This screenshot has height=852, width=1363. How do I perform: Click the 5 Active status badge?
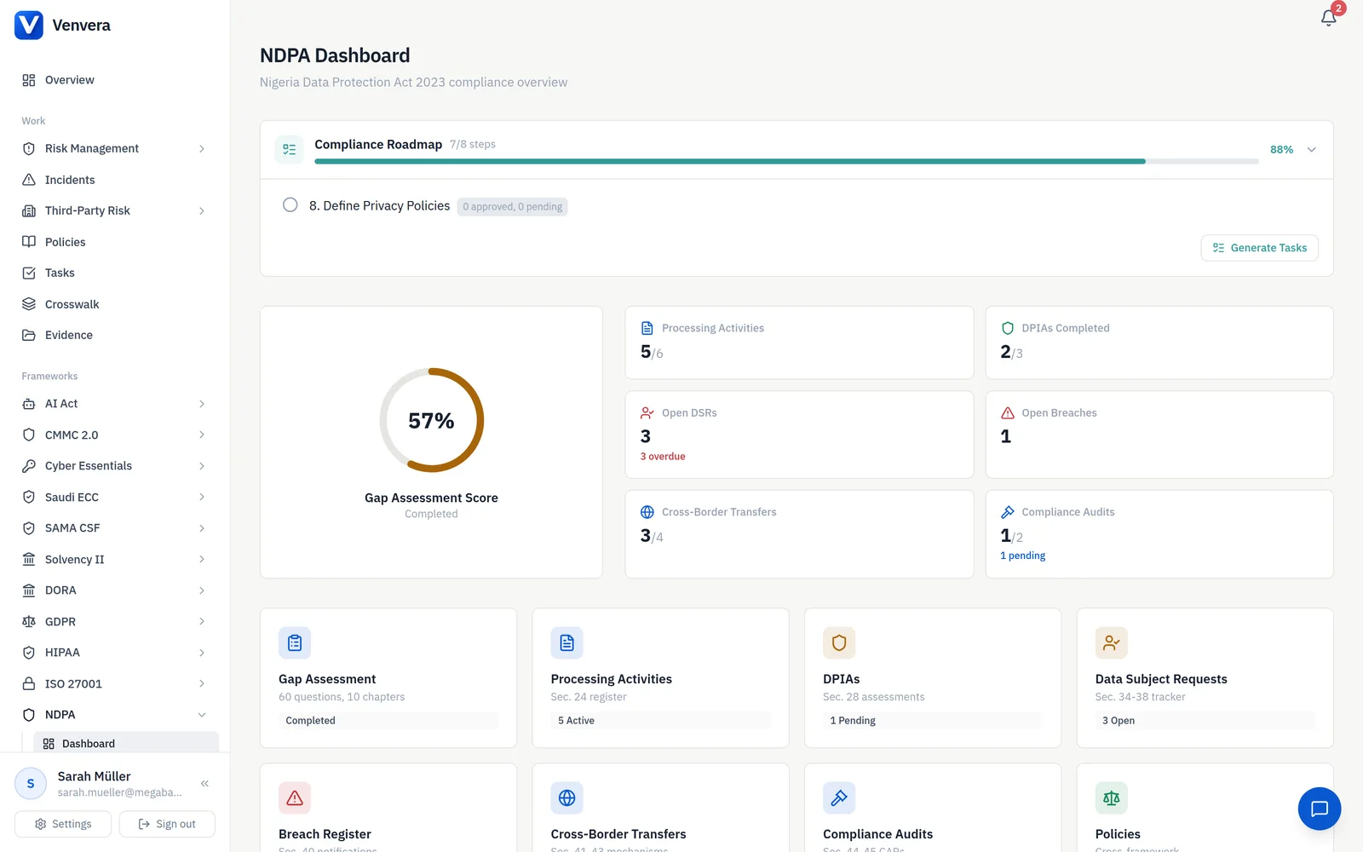click(660, 721)
